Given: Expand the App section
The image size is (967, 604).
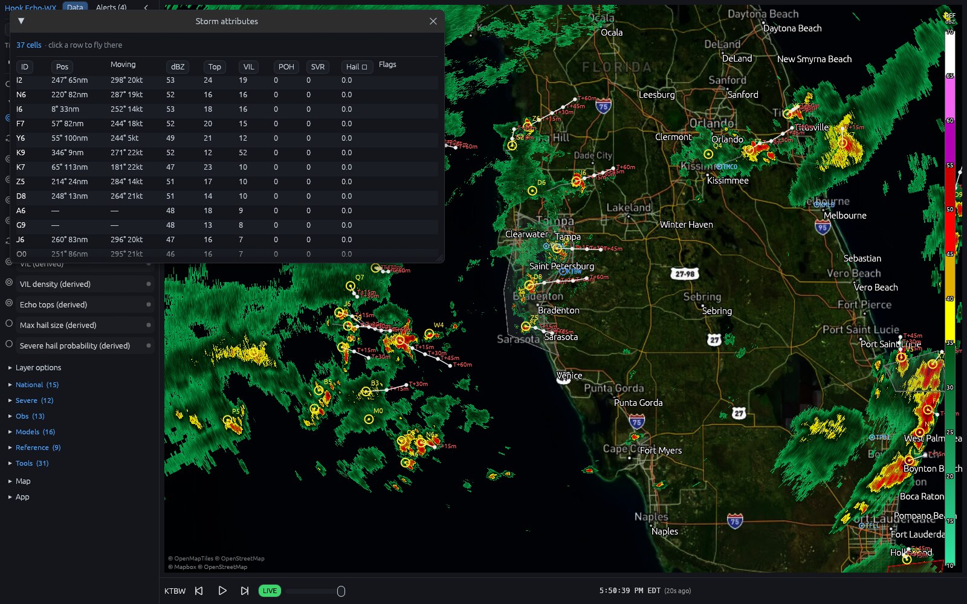Looking at the screenshot, I should point(19,497).
